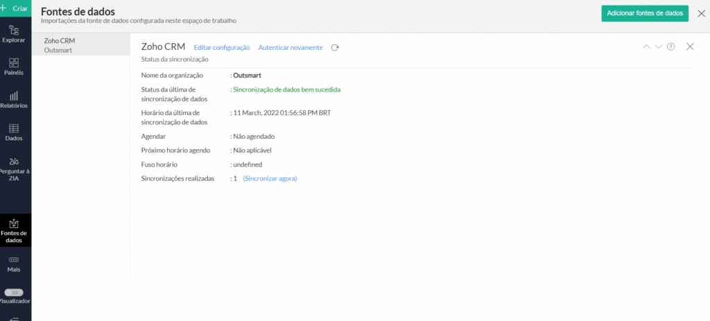Viewport: 710px width, 321px height.
Task: Click Sincronização de dados bem sucedida status
Action: click(x=286, y=89)
